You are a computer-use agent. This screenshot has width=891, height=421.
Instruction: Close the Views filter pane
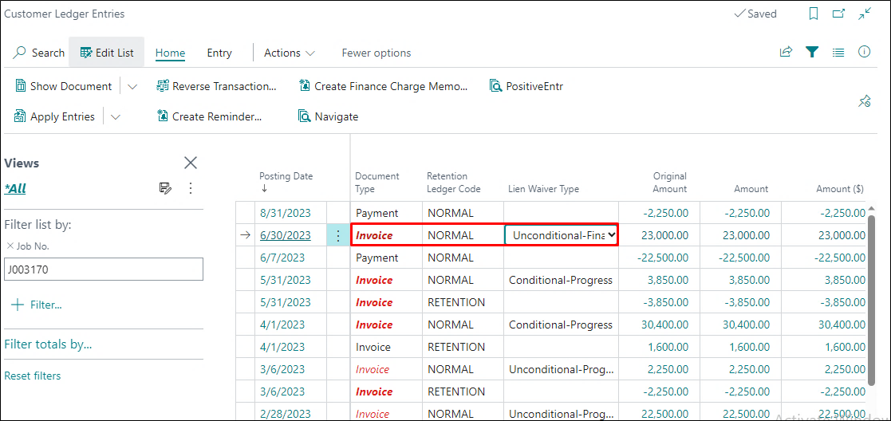tap(191, 163)
